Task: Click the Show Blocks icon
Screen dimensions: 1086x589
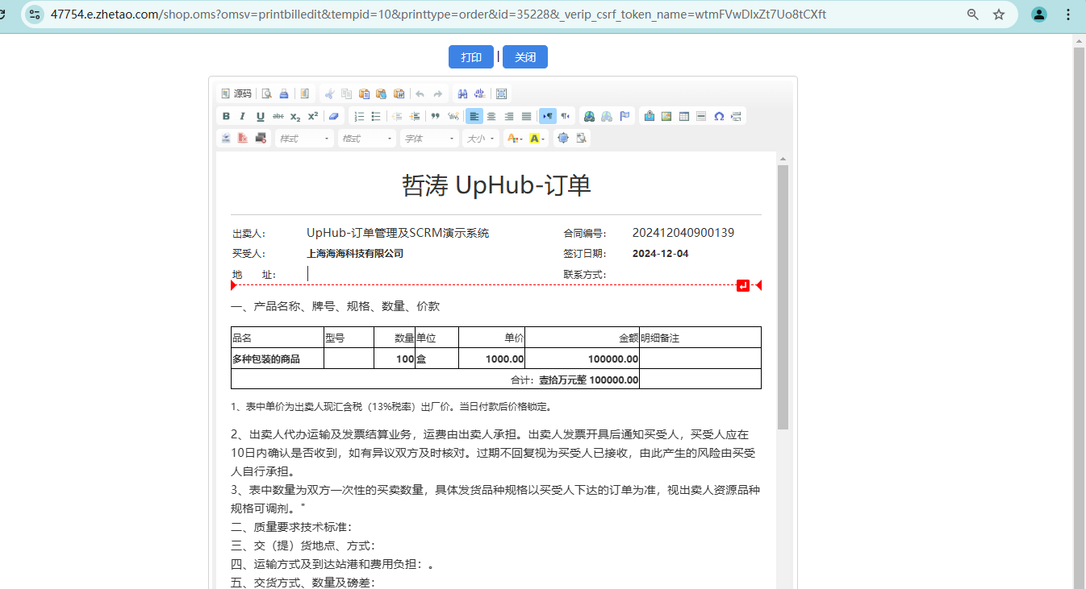Action: (x=581, y=139)
